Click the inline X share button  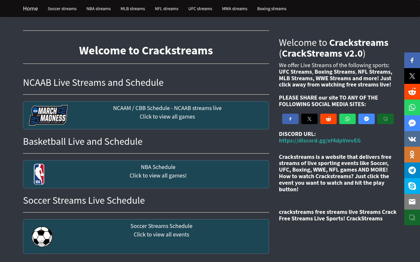tap(309, 119)
